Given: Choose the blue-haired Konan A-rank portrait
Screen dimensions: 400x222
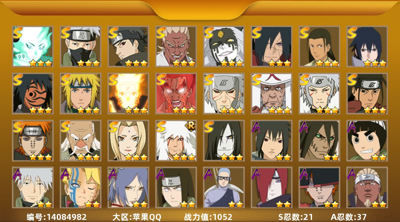Looking at the screenshot, I should 128,187.
